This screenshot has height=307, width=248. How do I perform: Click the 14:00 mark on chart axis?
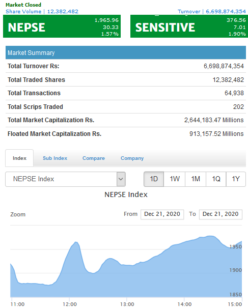(184, 304)
